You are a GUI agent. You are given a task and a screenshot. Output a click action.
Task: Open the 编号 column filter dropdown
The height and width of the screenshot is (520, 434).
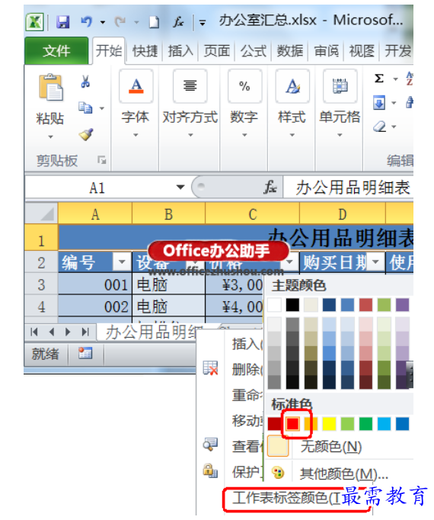coord(122,262)
